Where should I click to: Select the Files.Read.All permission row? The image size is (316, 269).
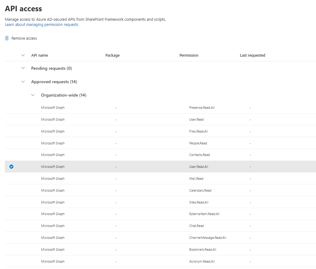coord(160,131)
